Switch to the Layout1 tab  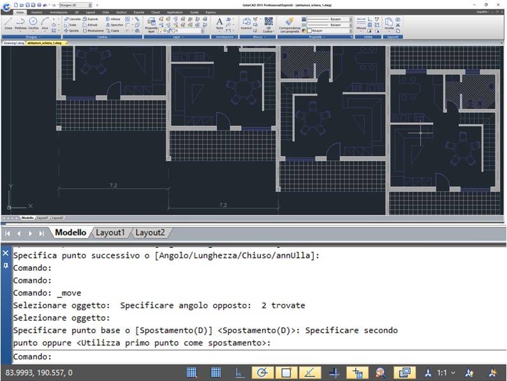pos(110,233)
